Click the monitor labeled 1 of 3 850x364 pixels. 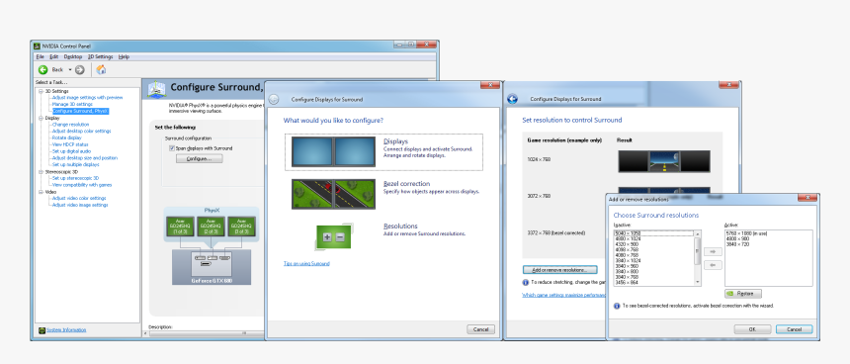point(180,227)
